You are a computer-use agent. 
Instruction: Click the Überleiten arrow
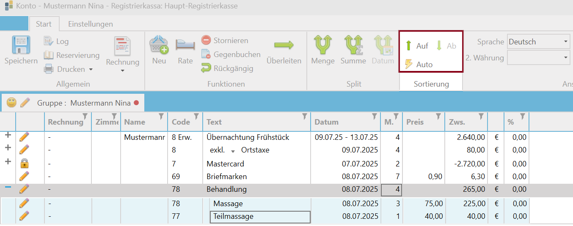click(x=284, y=45)
